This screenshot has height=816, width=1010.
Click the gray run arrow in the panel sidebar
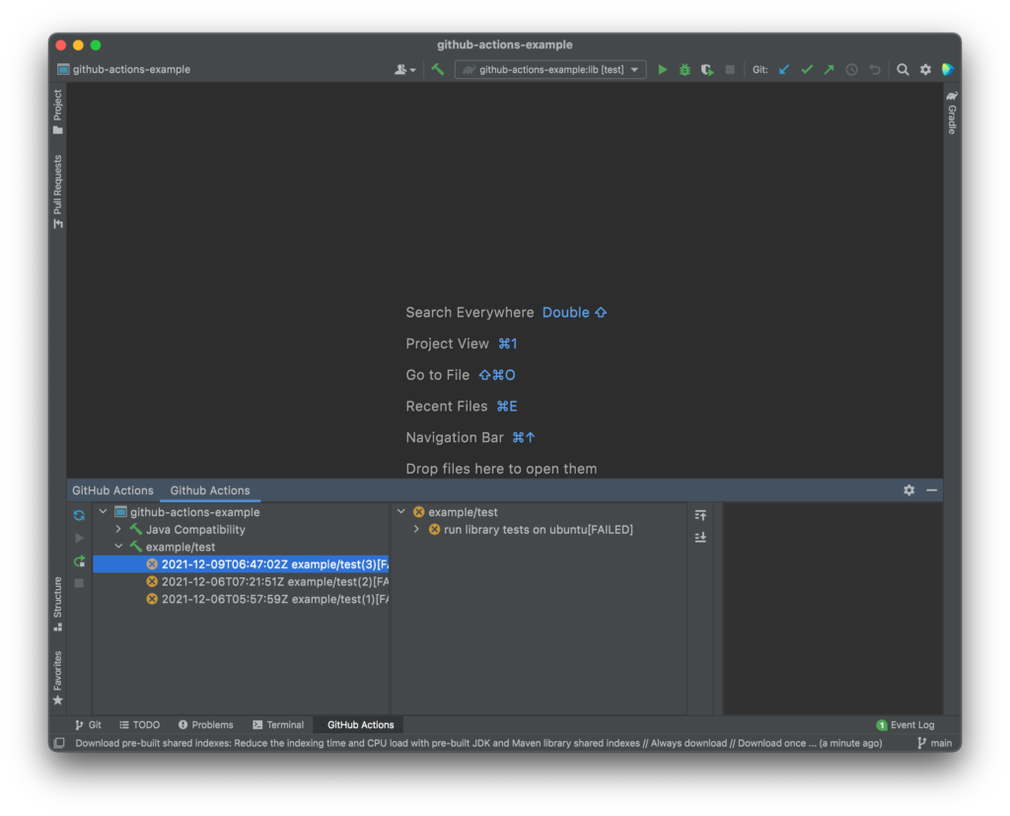(x=79, y=538)
